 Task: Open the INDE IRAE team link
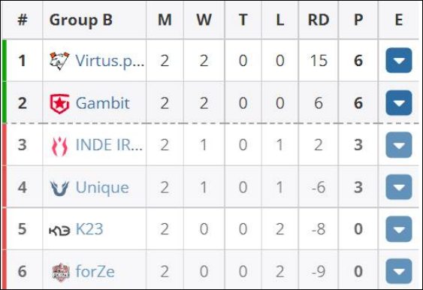(109, 145)
